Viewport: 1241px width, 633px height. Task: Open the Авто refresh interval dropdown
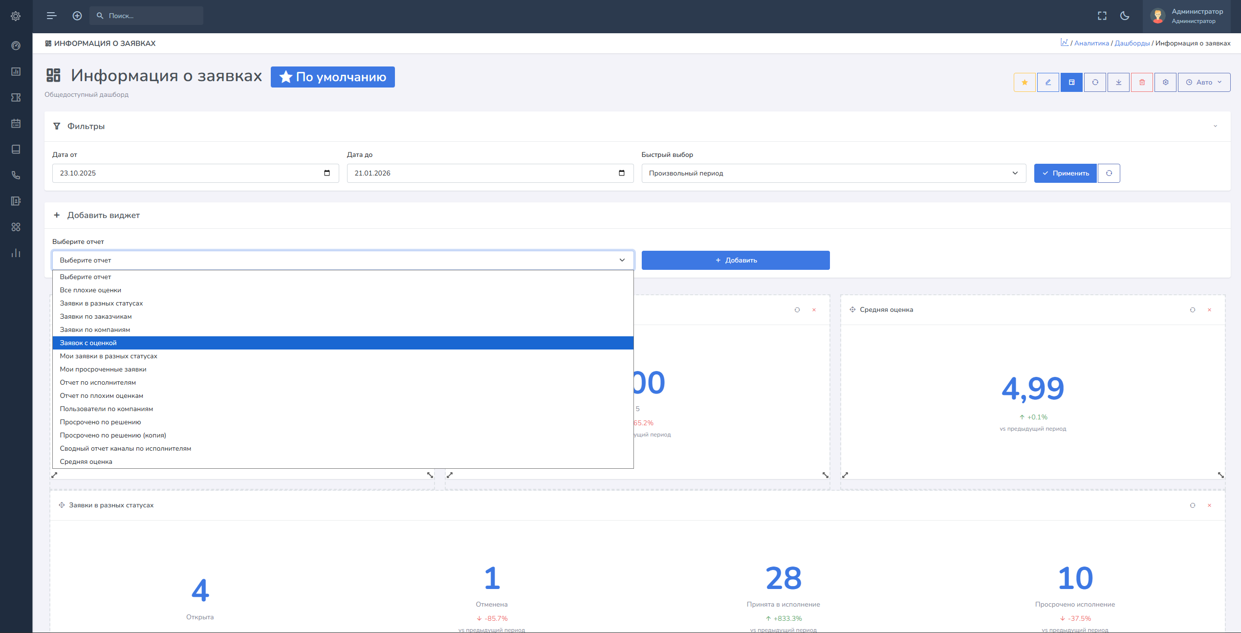[x=1204, y=82]
